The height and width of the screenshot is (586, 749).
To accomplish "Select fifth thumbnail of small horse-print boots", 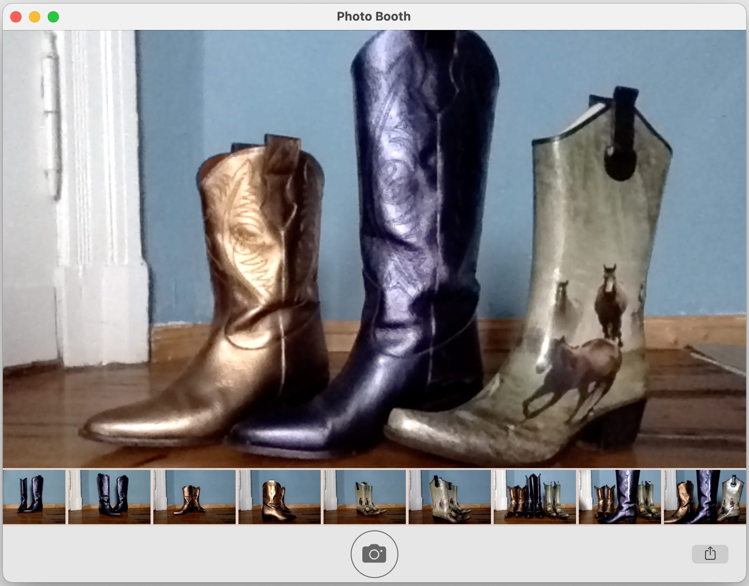I will (x=365, y=497).
